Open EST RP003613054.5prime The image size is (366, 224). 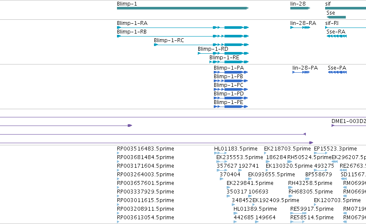click(x=145, y=218)
